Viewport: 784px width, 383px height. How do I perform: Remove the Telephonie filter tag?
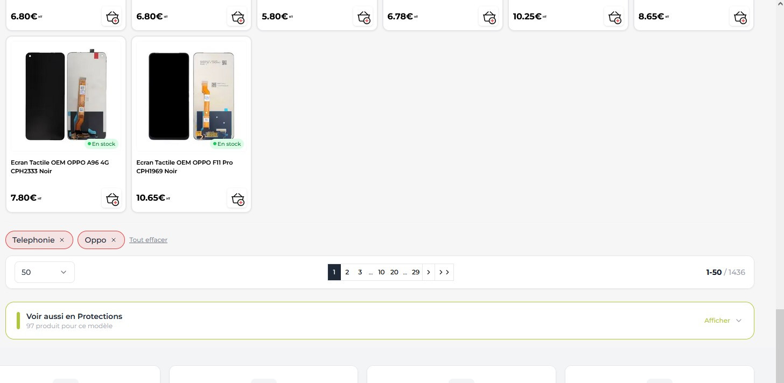pyautogui.click(x=62, y=240)
